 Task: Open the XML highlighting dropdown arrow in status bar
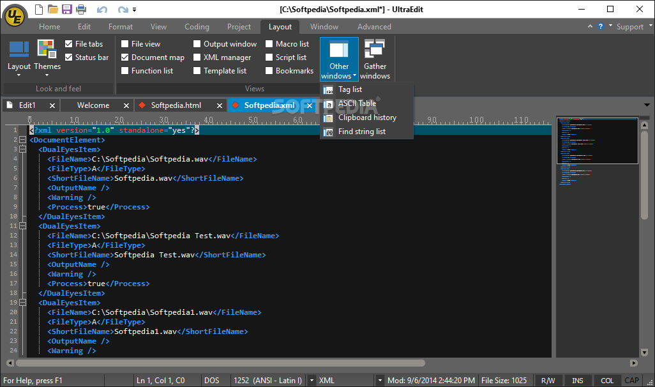(380, 381)
